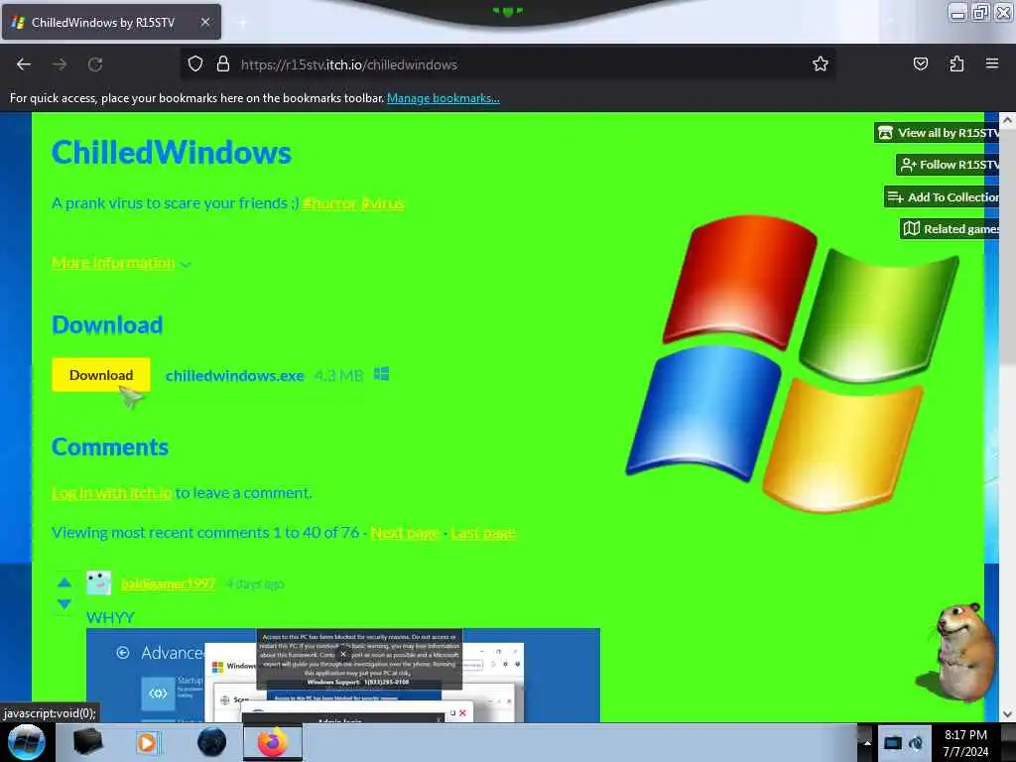Bookmark this page with the star
The height and width of the screenshot is (762, 1016).
(821, 64)
